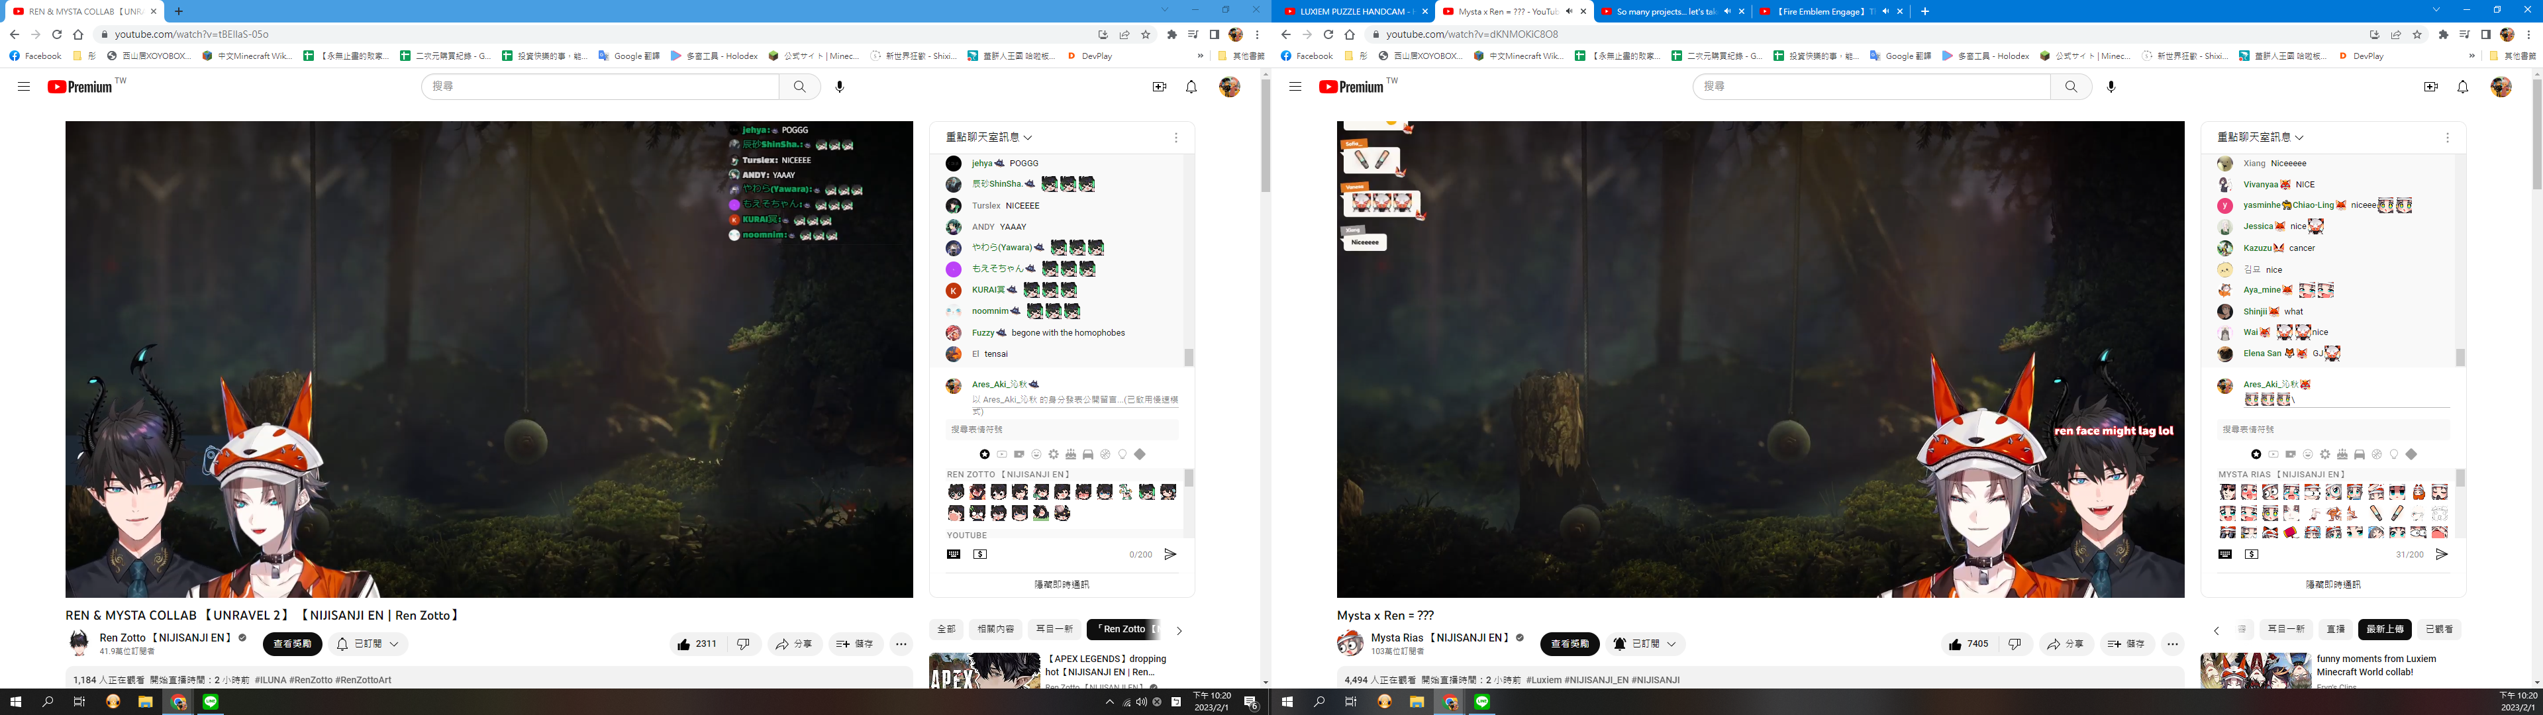Screen dimensions: 2543x715
Task: Hide live chat in right window
Action: click(2332, 585)
